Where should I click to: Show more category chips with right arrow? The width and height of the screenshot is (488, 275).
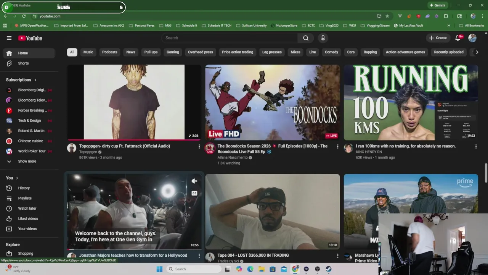point(477,52)
